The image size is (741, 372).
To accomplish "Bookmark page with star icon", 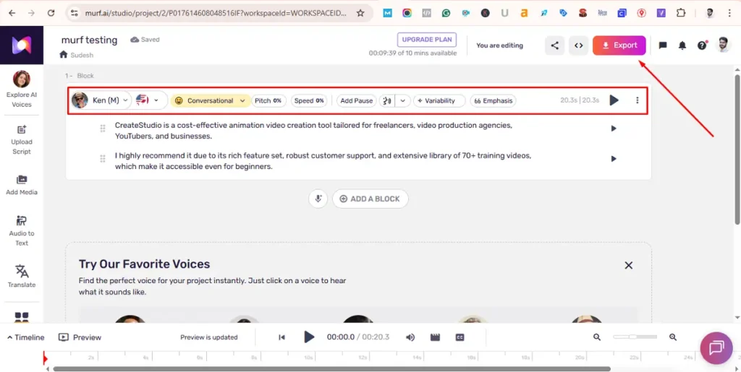I will point(360,13).
